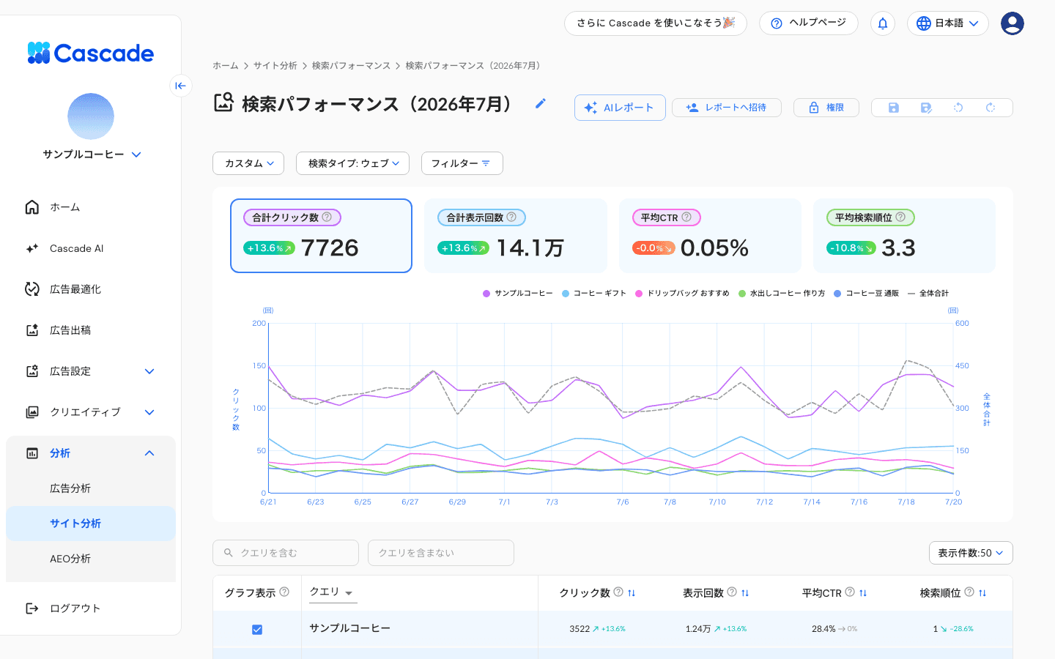Sort the table by 検索順位

click(x=982, y=593)
